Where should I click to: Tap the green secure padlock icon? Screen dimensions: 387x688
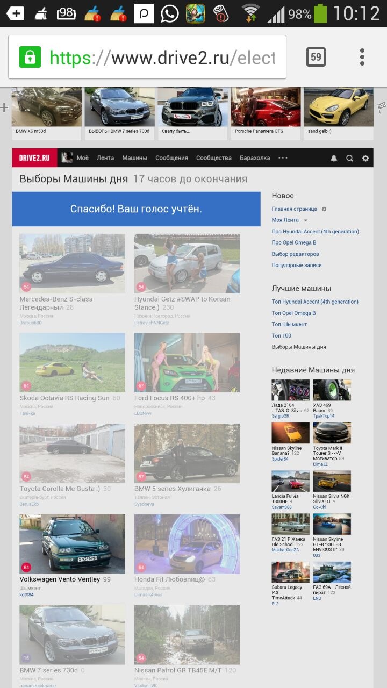[x=30, y=57]
